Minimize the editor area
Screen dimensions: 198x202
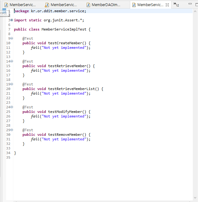(x=190, y=4)
